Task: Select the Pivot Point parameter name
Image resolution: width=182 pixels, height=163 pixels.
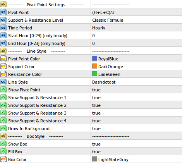Action: click(18, 12)
